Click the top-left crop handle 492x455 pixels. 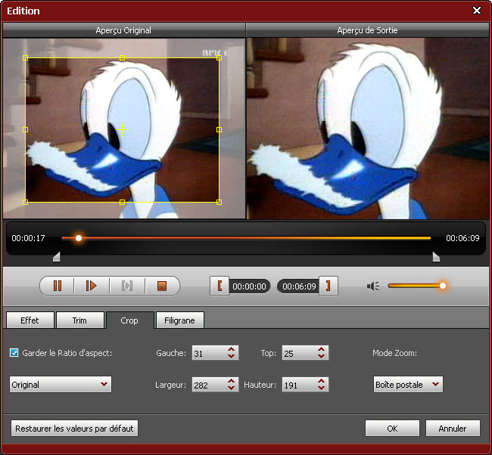pos(26,57)
